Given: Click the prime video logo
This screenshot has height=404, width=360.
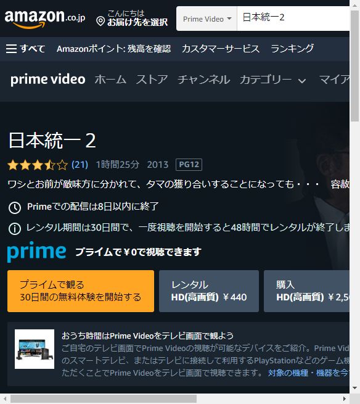Looking at the screenshot, I should click(47, 80).
